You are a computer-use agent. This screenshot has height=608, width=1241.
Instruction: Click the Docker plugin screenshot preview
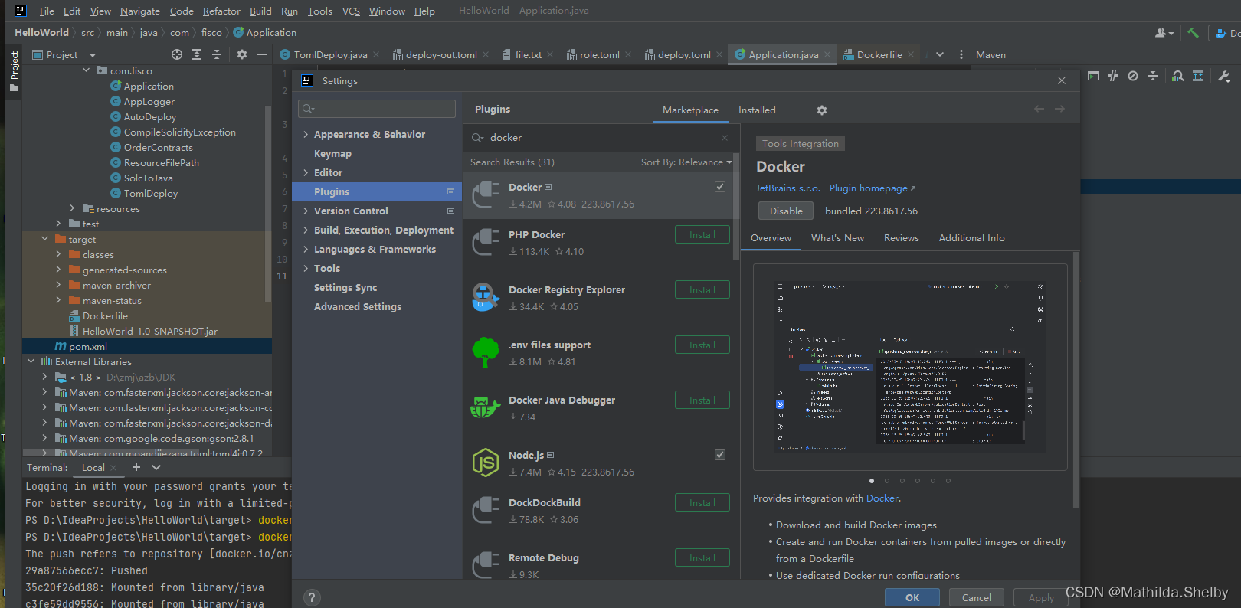tap(910, 367)
